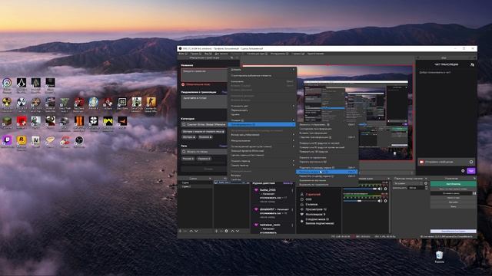Image resolution: width=492 pixels, height=276 pixels.
Task: Expand Скрыть переход submenu
Action: tap(262, 166)
